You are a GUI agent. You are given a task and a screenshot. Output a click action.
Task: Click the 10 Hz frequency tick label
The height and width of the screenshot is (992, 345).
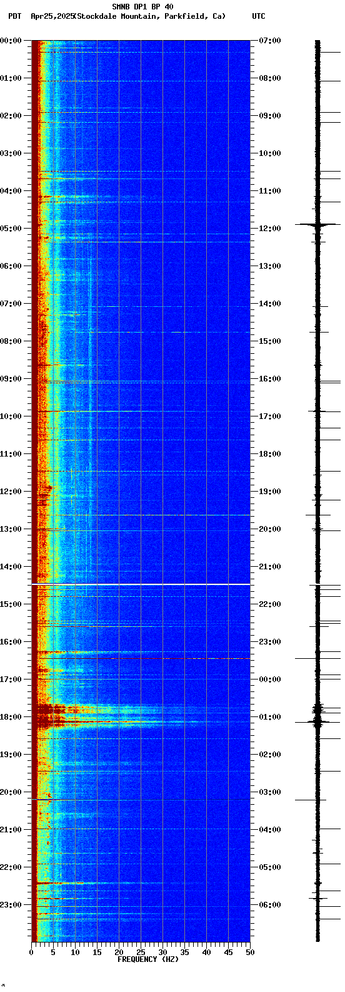point(75,953)
